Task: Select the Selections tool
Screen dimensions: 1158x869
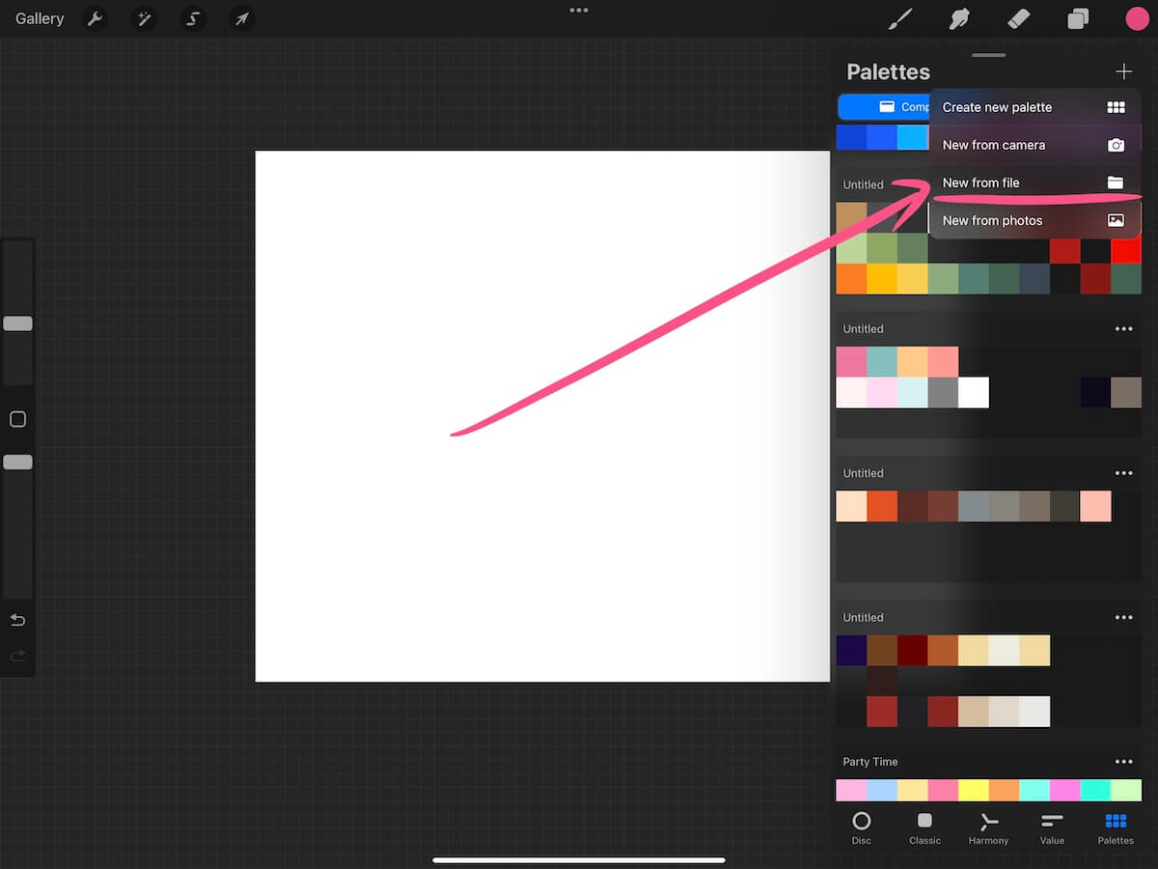Action: (192, 18)
